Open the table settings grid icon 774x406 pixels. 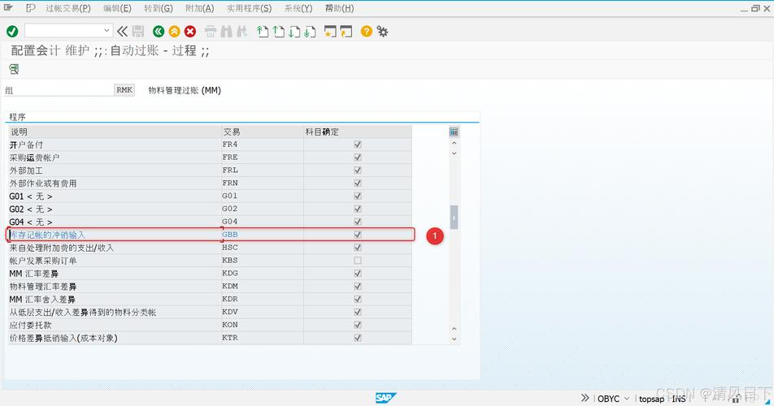point(454,132)
